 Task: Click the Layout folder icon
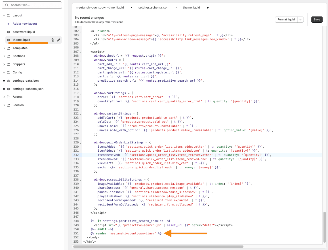coord(9,16)
